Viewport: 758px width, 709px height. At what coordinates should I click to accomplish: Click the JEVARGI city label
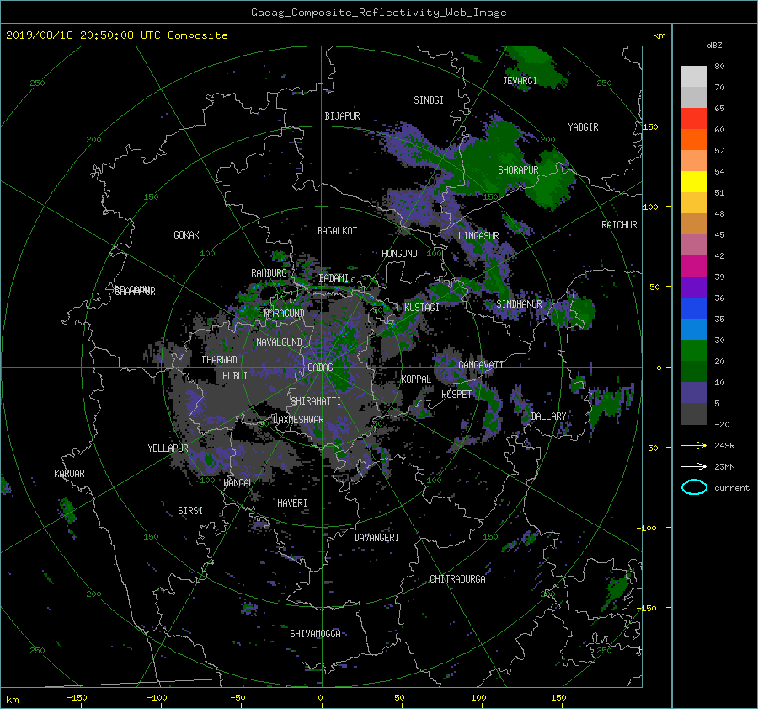(x=520, y=80)
